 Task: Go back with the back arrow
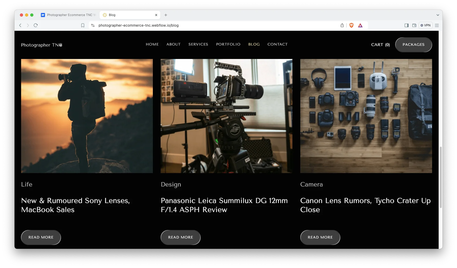[20, 25]
